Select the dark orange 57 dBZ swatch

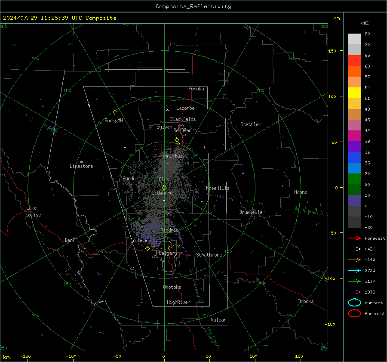(x=354, y=71)
